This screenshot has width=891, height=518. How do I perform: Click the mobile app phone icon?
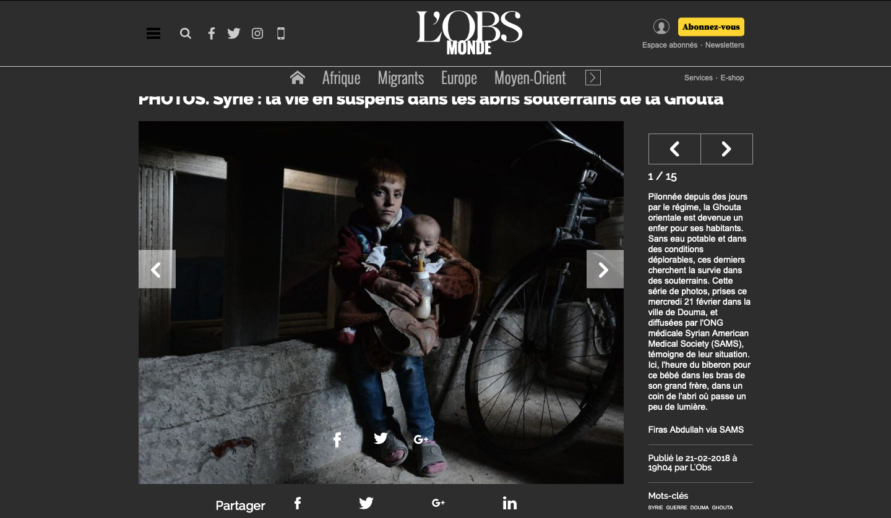(x=281, y=33)
